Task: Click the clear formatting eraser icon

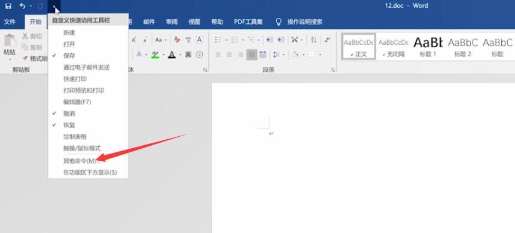Action: click(x=177, y=39)
